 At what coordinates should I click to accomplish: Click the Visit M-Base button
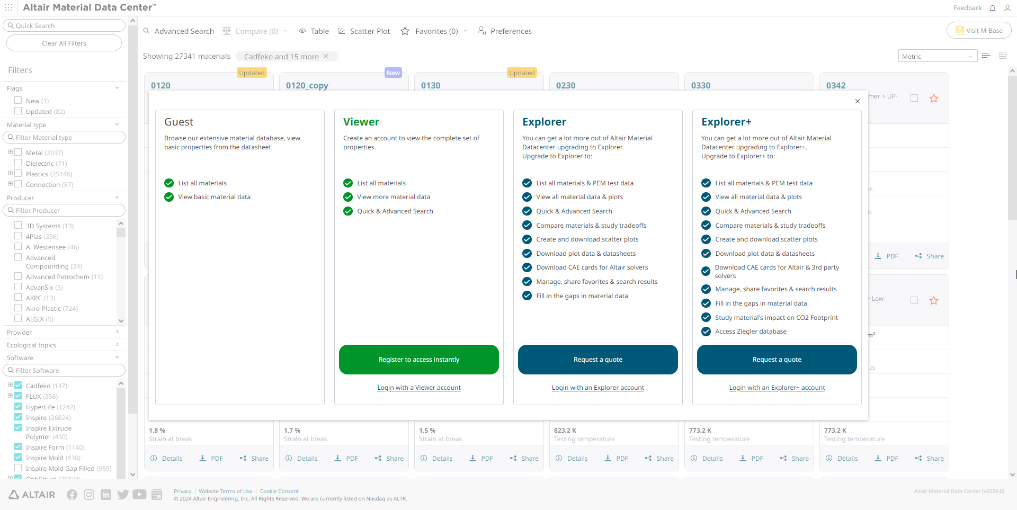tap(979, 31)
